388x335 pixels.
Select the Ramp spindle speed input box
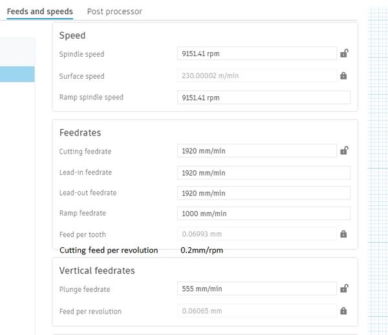point(264,97)
